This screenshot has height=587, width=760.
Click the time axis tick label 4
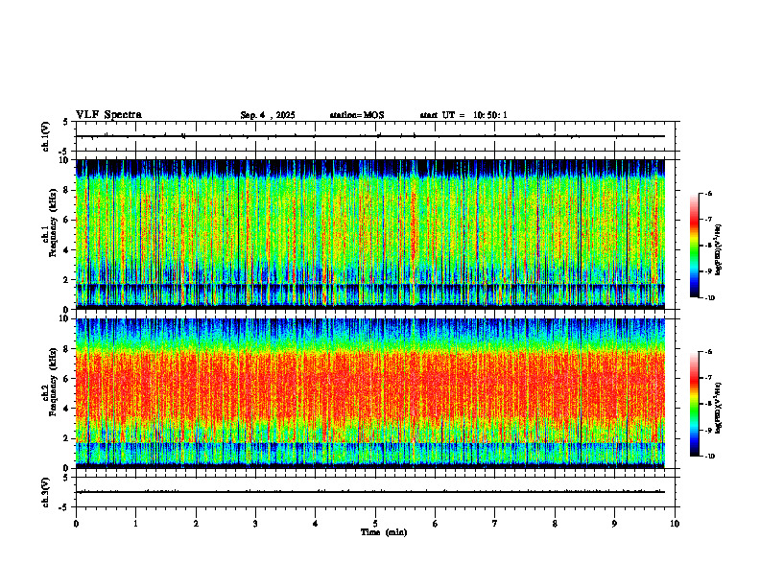tap(316, 524)
